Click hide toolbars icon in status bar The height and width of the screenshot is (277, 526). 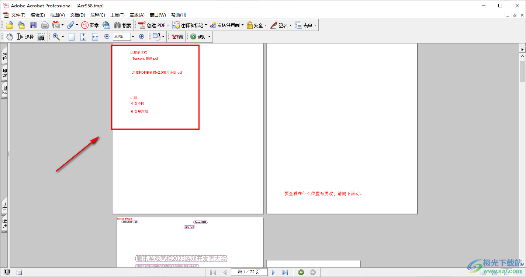pos(19,272)
